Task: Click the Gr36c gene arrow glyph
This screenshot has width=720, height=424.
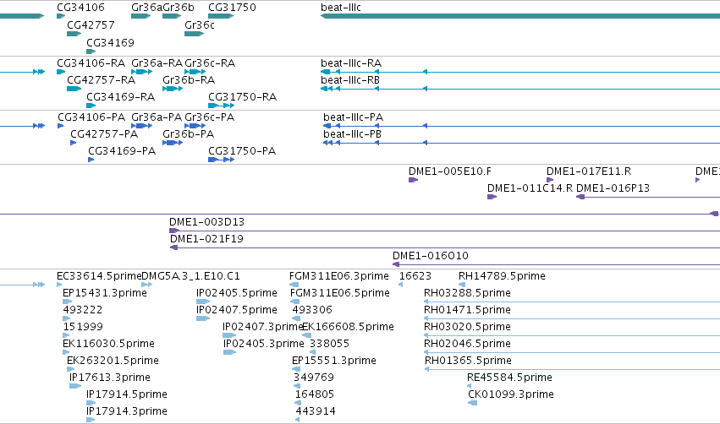Action: (x=194, y=34)
